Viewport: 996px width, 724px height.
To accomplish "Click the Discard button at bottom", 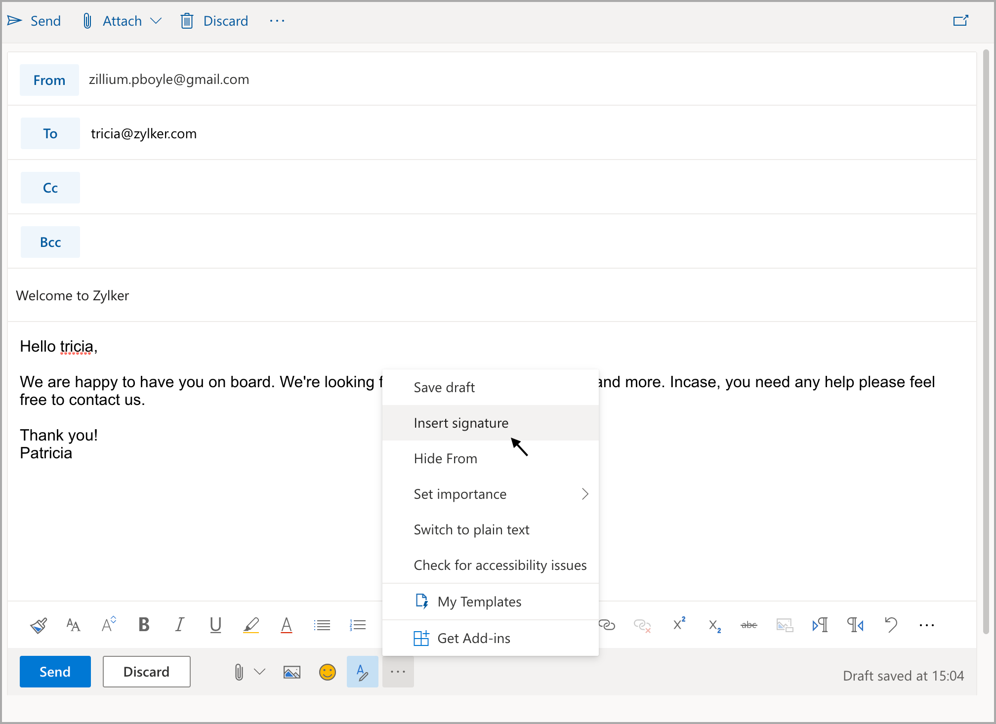I will tap(146, 672).
